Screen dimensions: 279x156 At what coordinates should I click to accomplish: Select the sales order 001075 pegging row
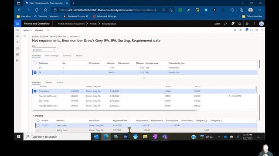38,125
